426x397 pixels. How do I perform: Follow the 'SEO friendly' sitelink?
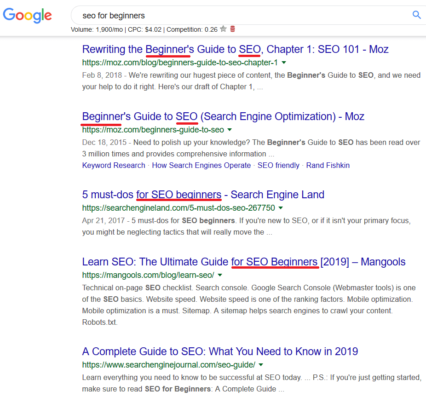(278, 165)
